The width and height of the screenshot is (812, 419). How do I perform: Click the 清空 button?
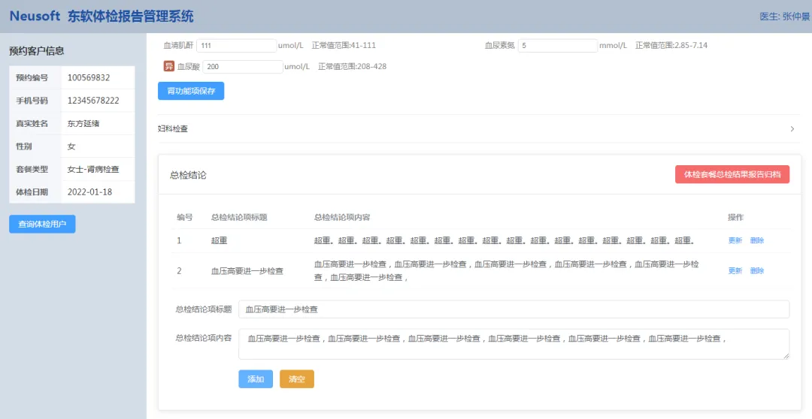pos(297,379)
